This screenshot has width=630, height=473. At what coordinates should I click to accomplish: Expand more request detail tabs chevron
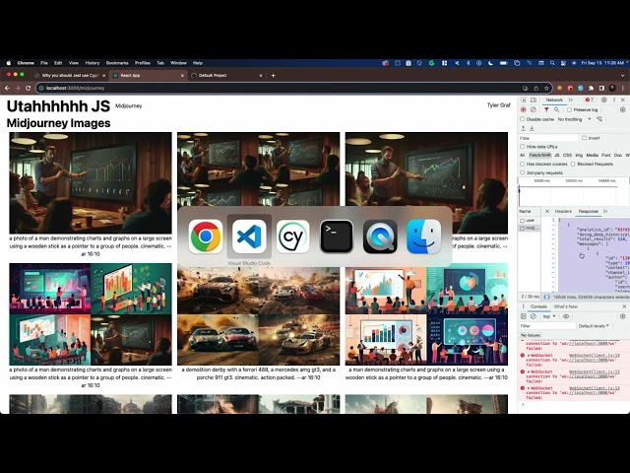605,211
